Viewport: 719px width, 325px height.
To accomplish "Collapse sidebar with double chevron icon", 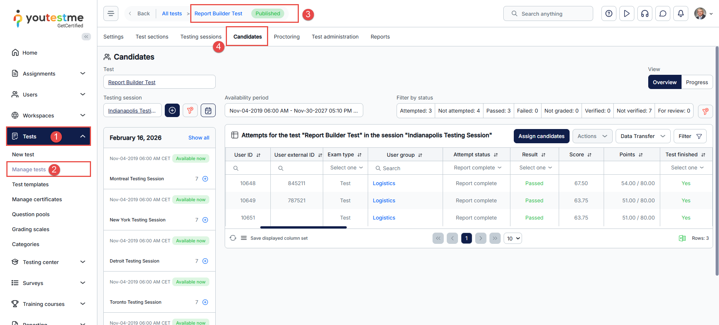I will 86,37.
